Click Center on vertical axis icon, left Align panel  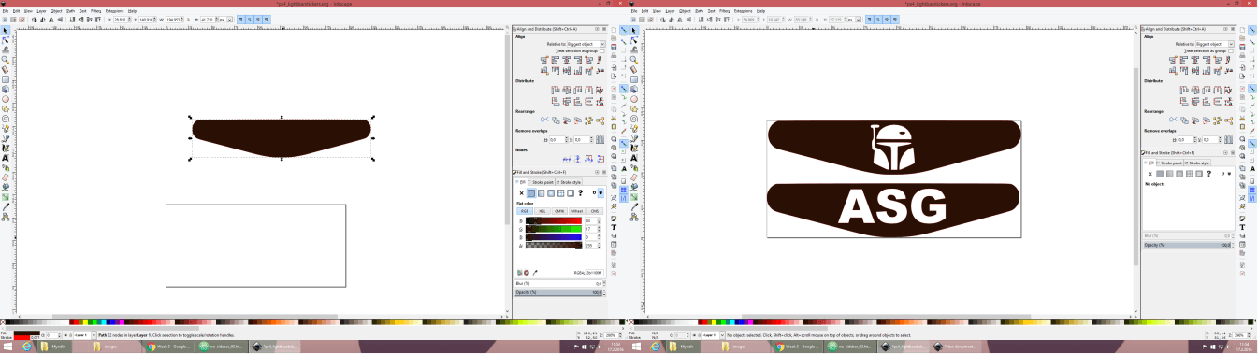pos(567,60)
